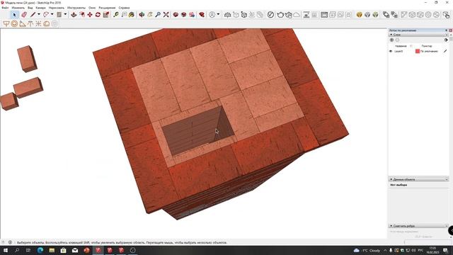Click the yellow shaded cube style icon
The height and width of the screenshot is (255, 453).
[x=359, y=14]
